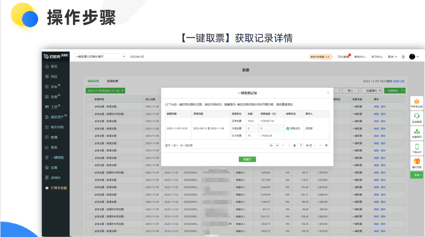Click the 2023年1月 period selector
Screen dimensions: 425x237
pos(137,57)
